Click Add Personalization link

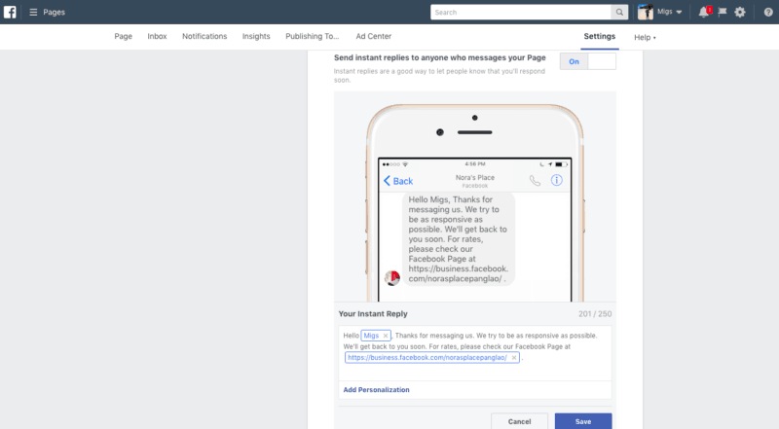coord(376,390)
